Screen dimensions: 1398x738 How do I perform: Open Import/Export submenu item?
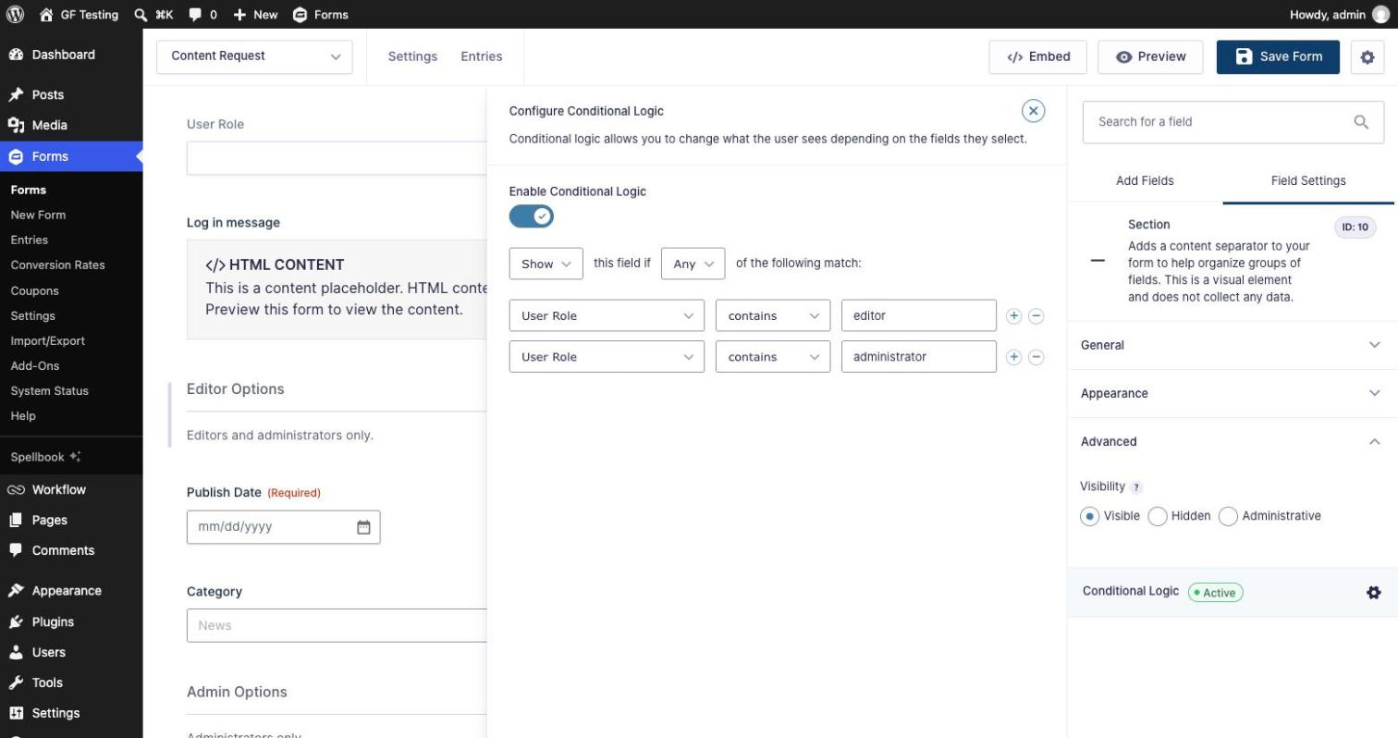[47, 340]
